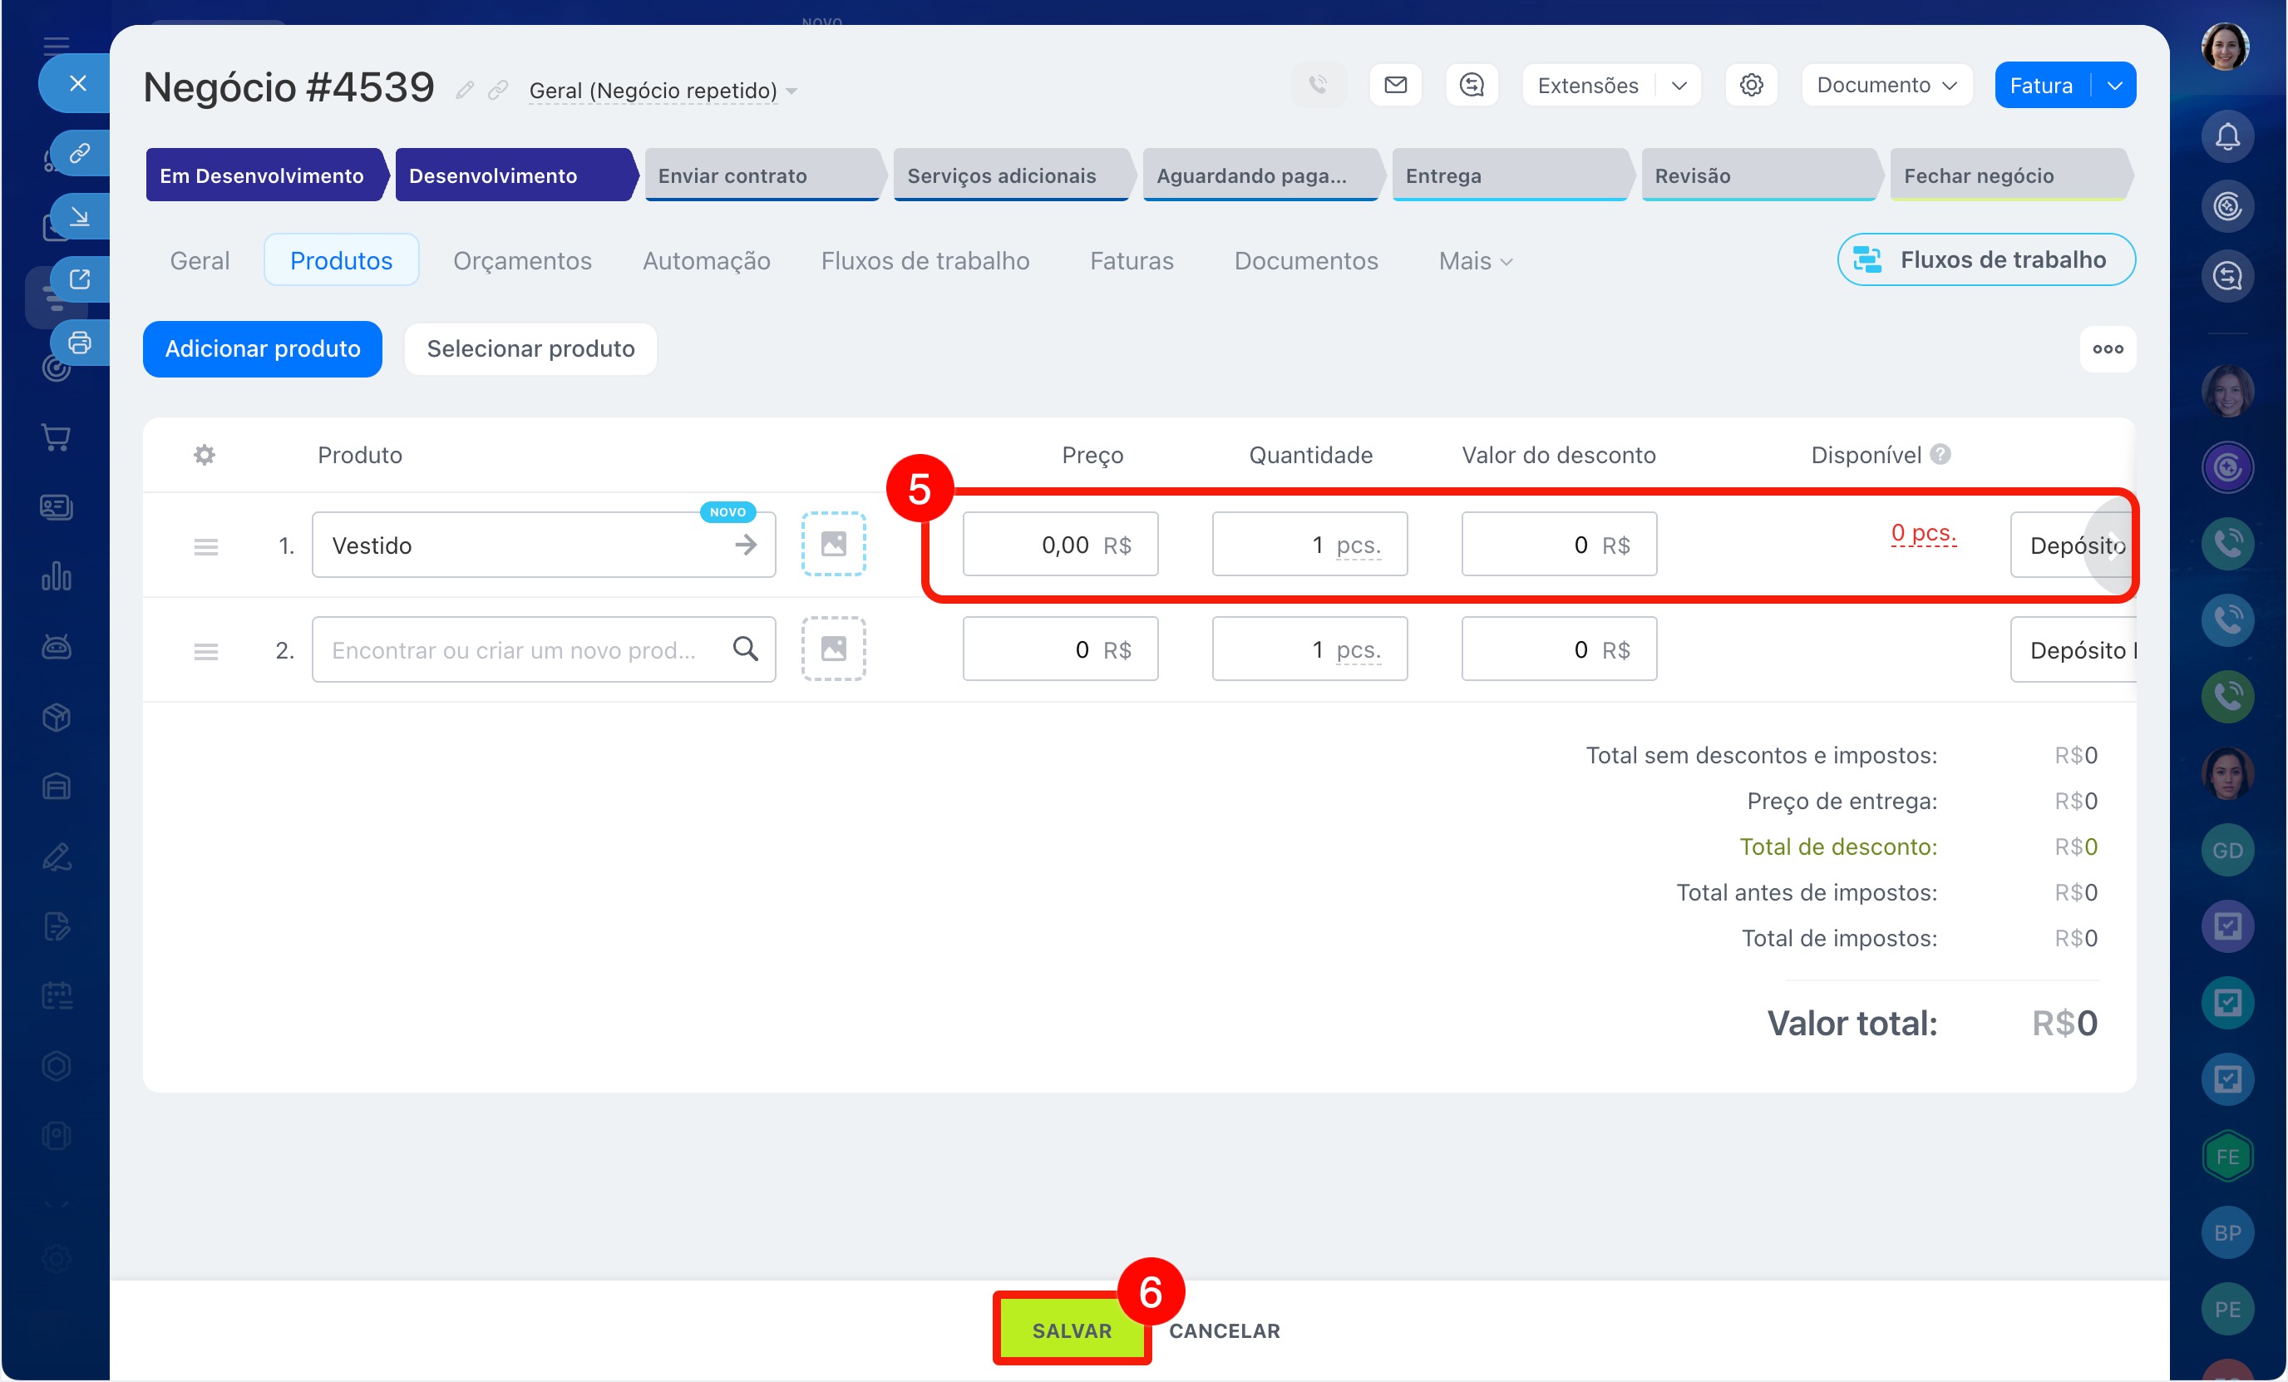Image resolution: width=2288 pixels, height=1382 pixels.
Task: Click the printer icon on side panel
Action: (80, 343)
